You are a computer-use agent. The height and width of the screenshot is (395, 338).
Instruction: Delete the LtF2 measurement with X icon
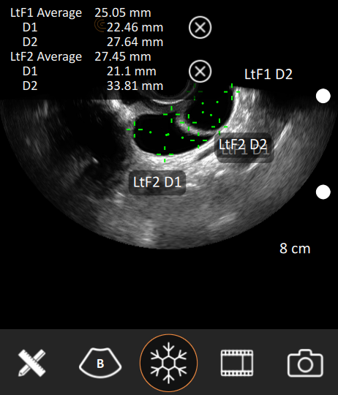click(x=200, y=71)
